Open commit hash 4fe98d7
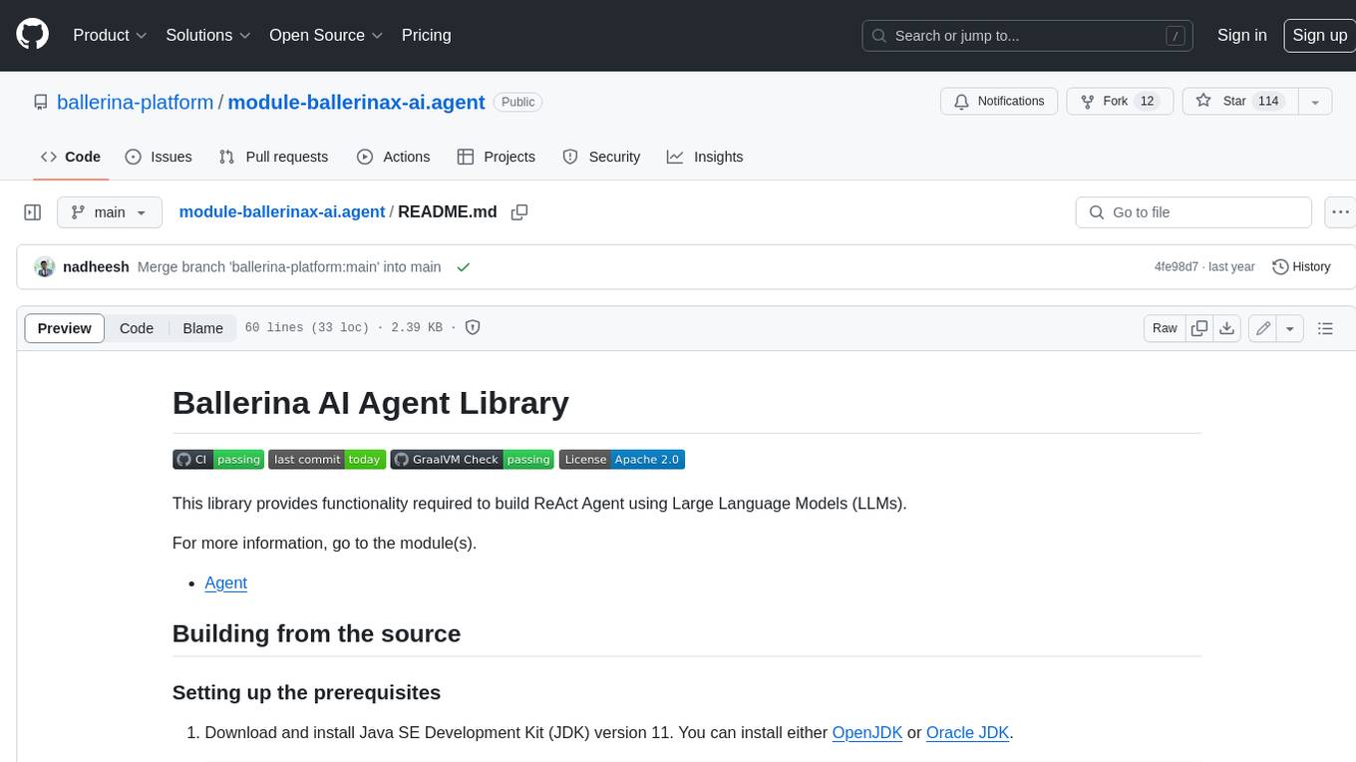Viewport: 1356px width, 762px height. 1177,266
